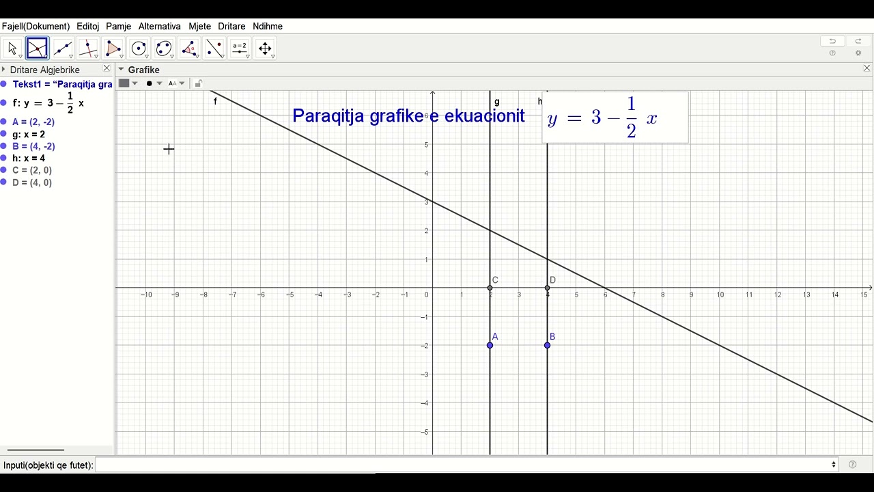Open toolbar help question mark icon
The image size is (874, 492).
tap(832, 53)
